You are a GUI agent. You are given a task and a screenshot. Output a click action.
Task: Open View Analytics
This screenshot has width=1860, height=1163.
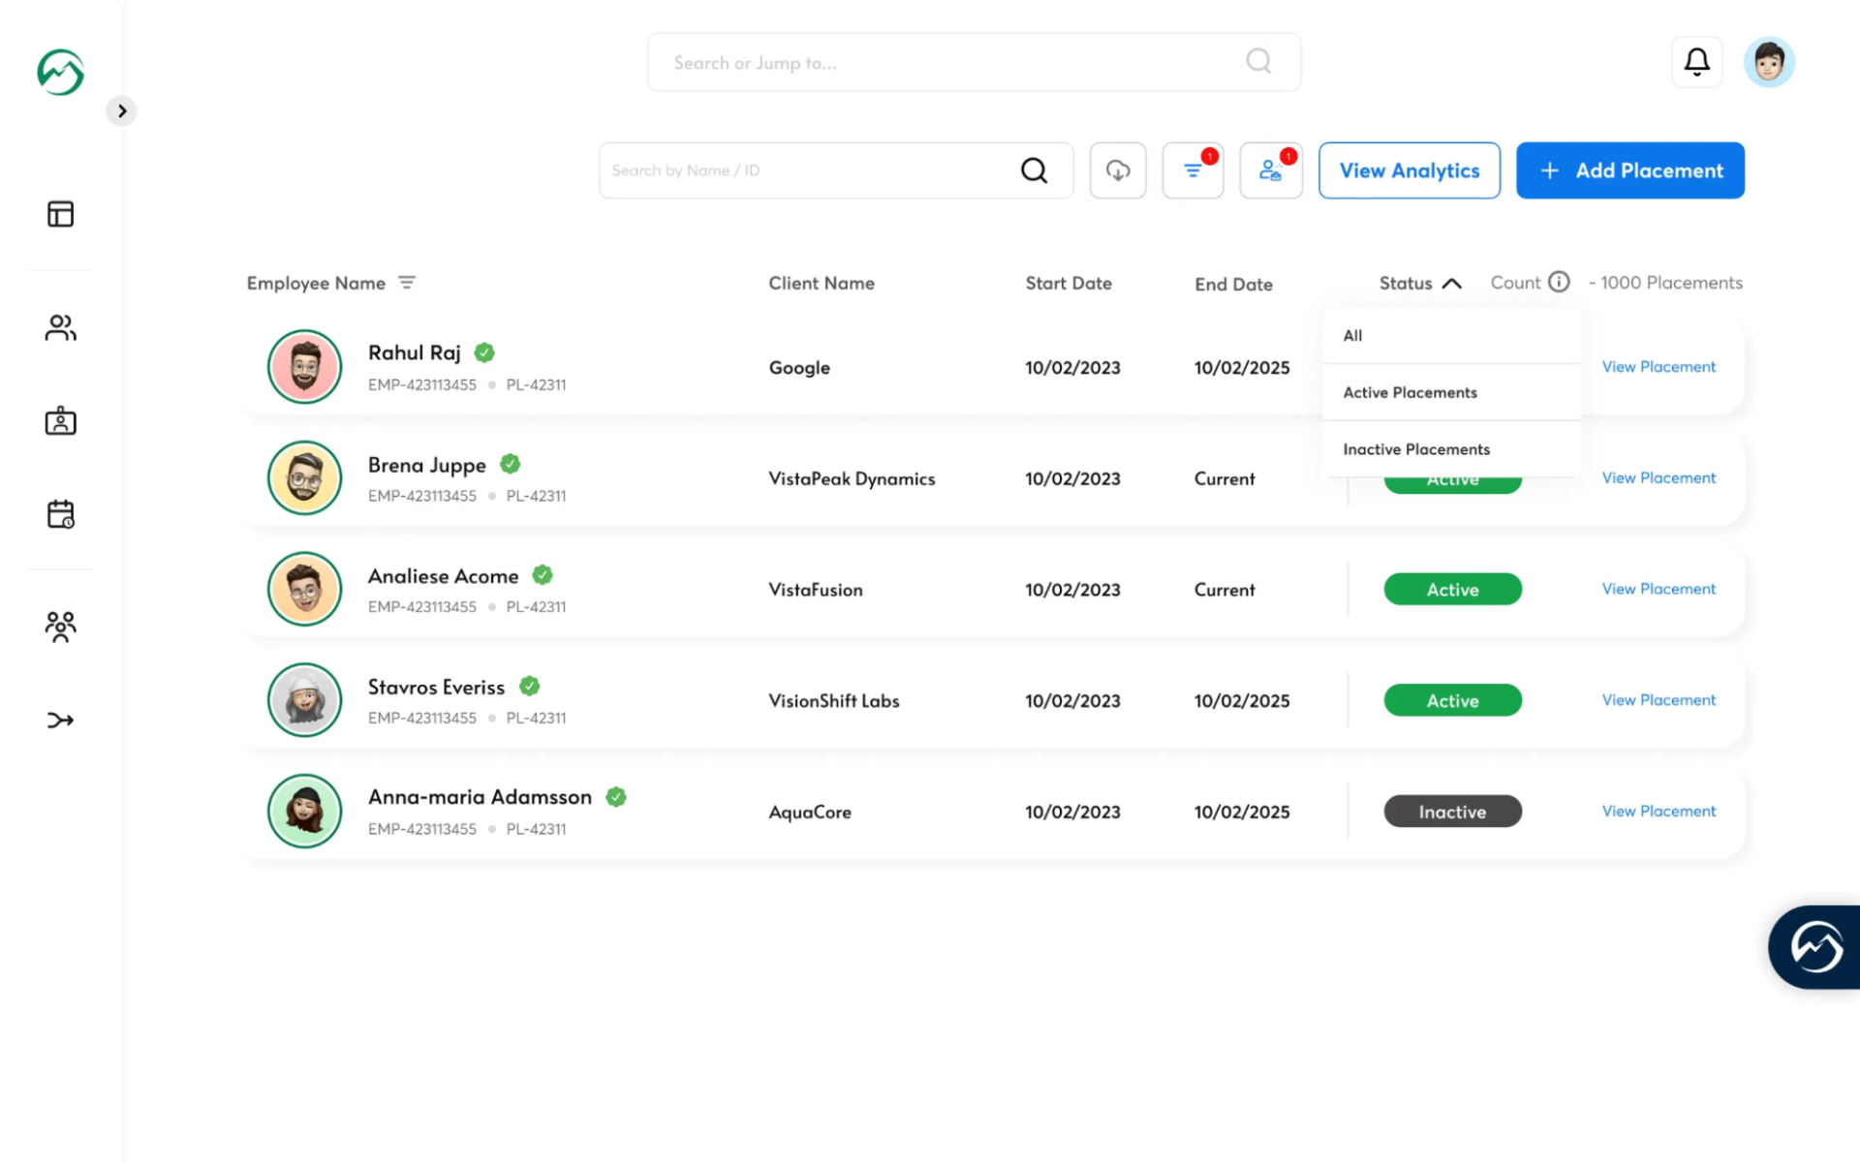pos(1410,169)
